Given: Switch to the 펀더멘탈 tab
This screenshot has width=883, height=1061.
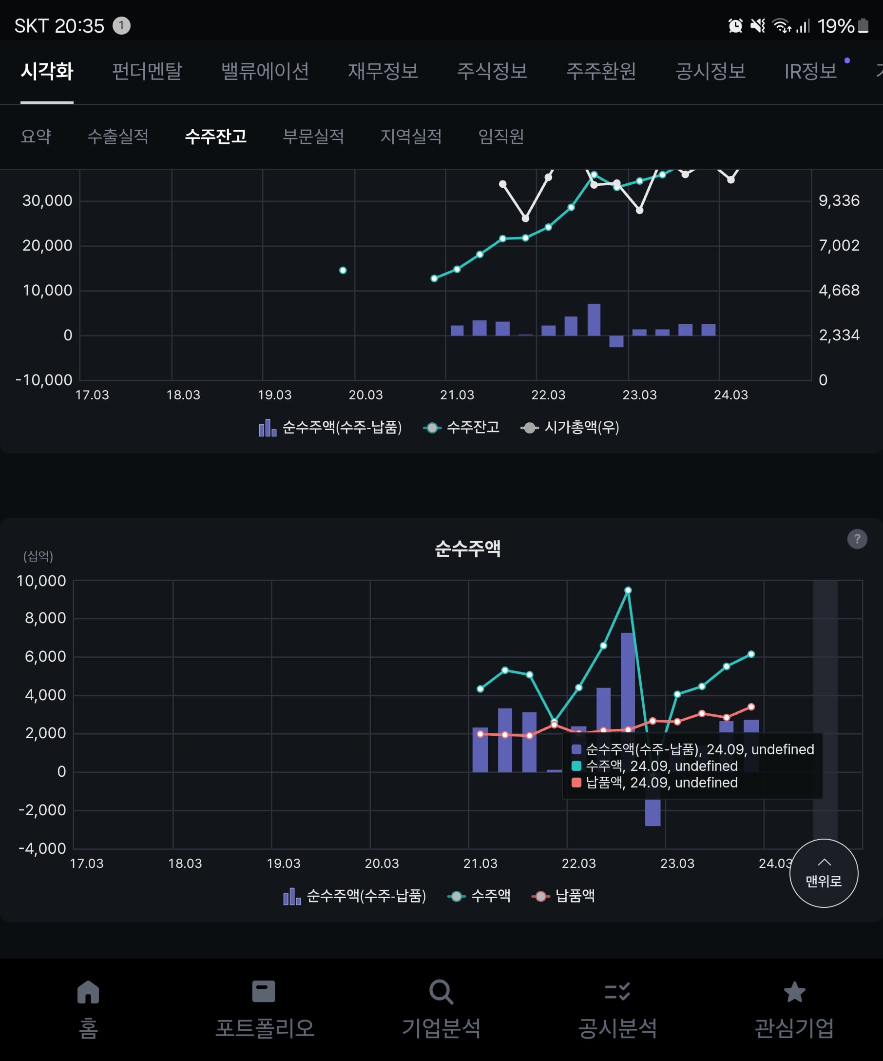Looking at the screenshot, I should pos(146,71).
